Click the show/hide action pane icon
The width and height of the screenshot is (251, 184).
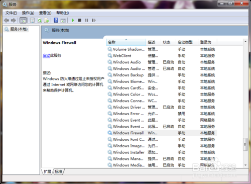tap(63, 21)
